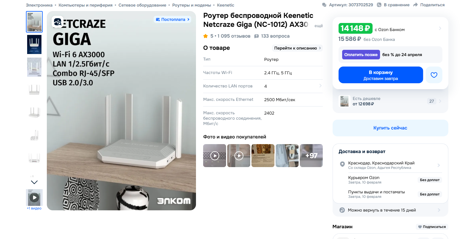Add the router to cart with В корзину
The width and height of the screenshot is (471, 239).
(381, 75)
